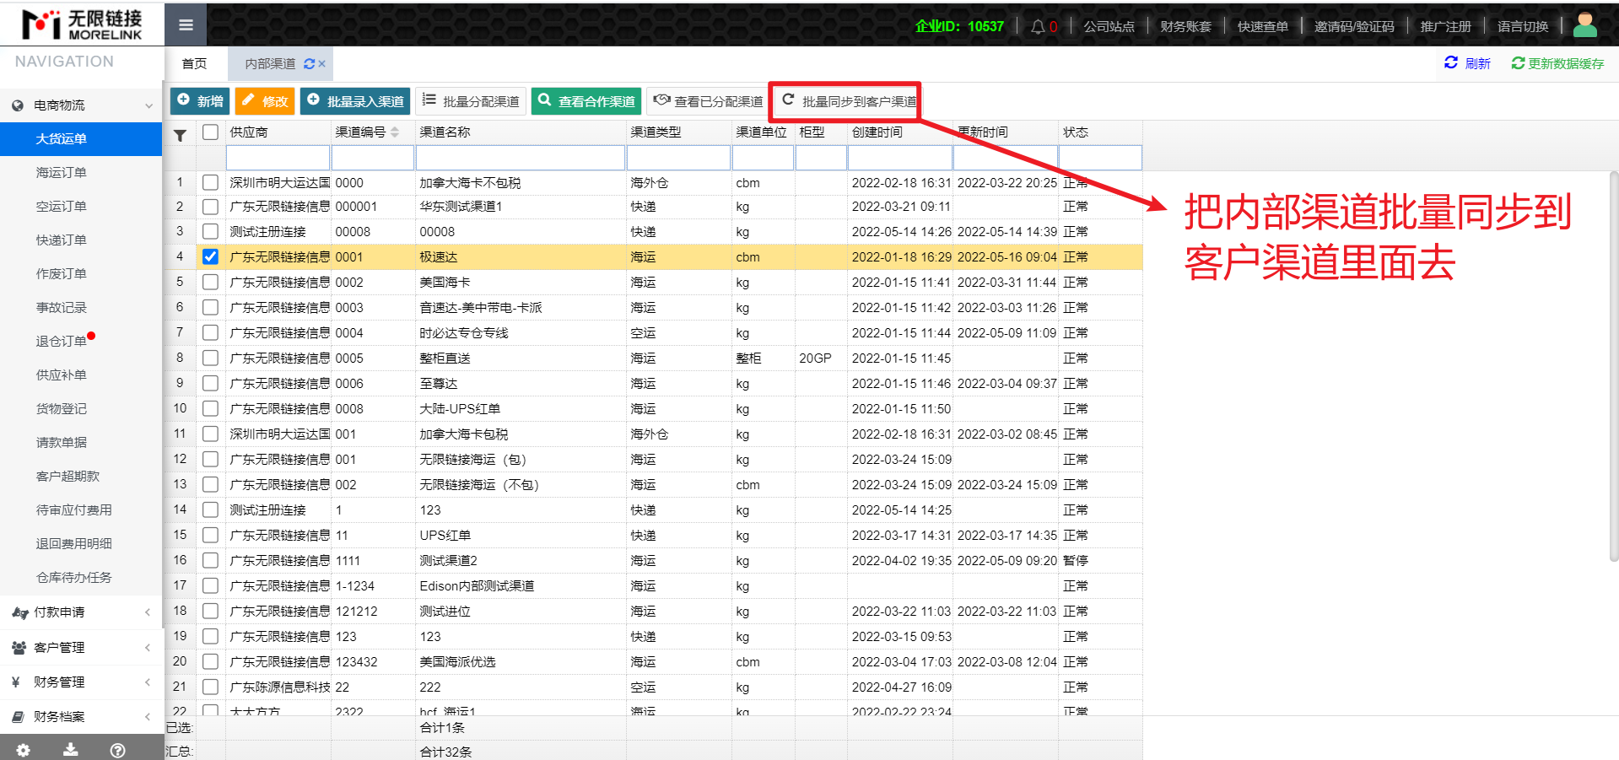
Task: Check the row 1 加拿大海卡不包税 checkbox
Action: click(211, 183)
